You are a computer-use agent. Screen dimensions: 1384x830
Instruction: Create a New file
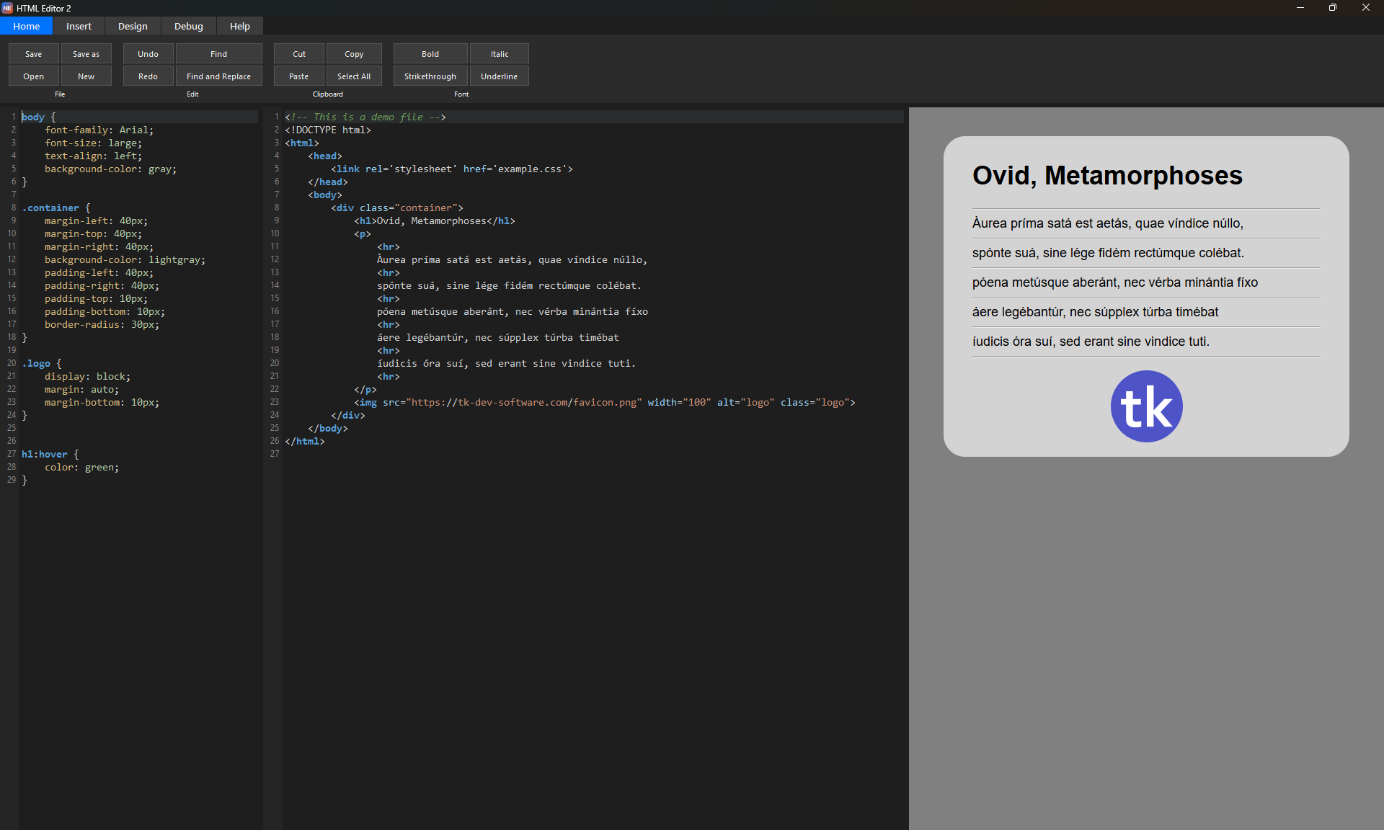[x=86, y=76]
